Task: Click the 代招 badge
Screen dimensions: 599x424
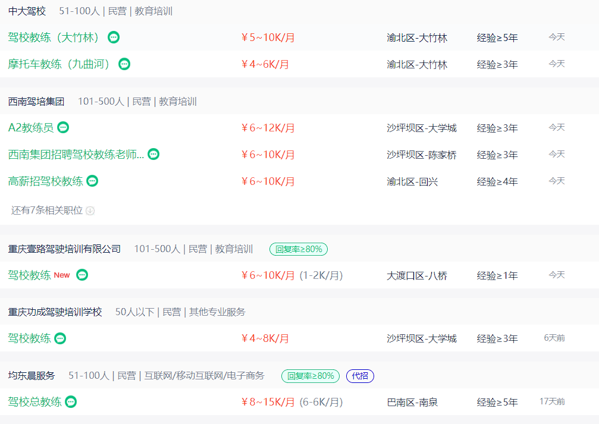Action: click(360, 376)
